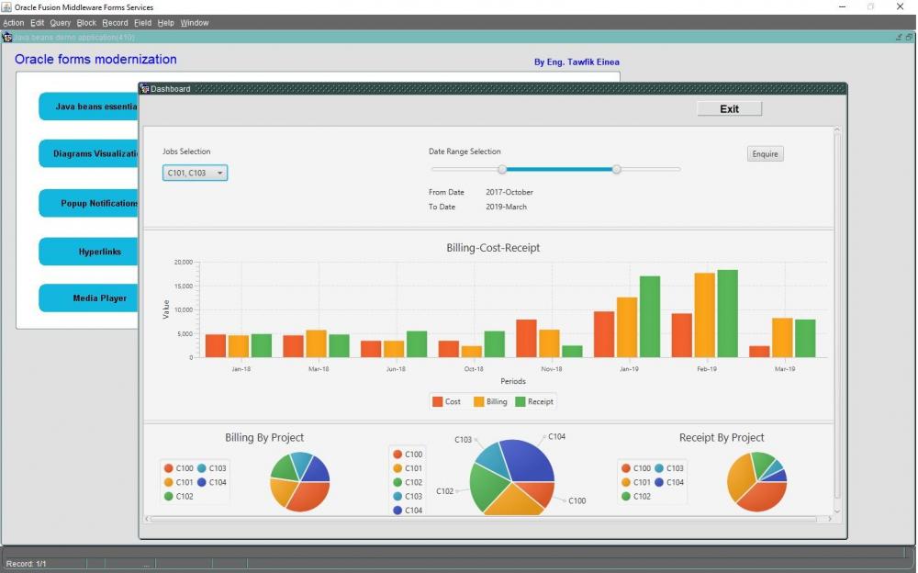Viewport: 918px width, 573px height.
Task: Click the Receipt legend green swatch
Action: click(x=520, y=401)
